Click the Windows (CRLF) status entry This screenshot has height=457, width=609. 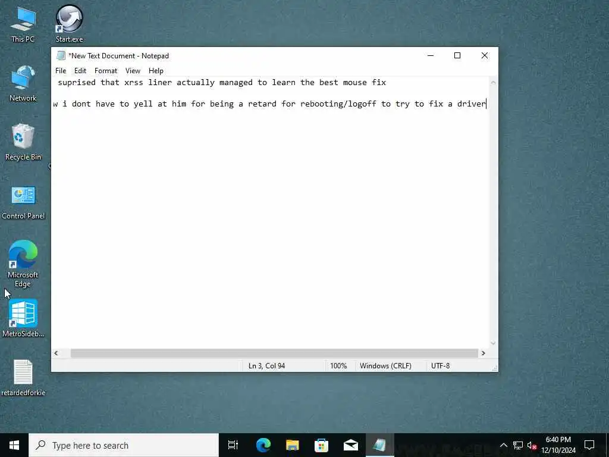click(385, 366)
